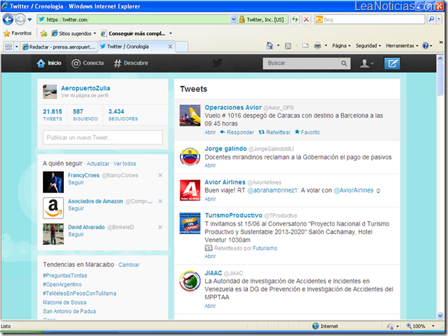This screenshot has width=448, height=336.
Task: Dismiss the David Alvarado suggestion
Action: tap(160, 227)
